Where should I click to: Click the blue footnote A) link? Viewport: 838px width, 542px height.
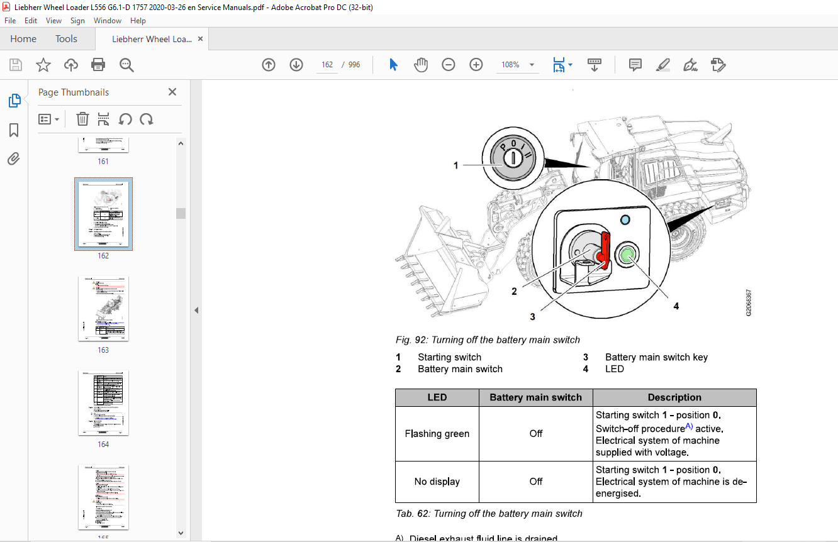[x=689, y=426]
